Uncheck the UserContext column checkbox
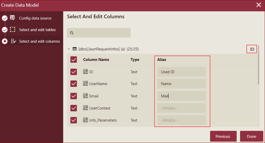The image size is (265, 143). (x=74, y=108)
